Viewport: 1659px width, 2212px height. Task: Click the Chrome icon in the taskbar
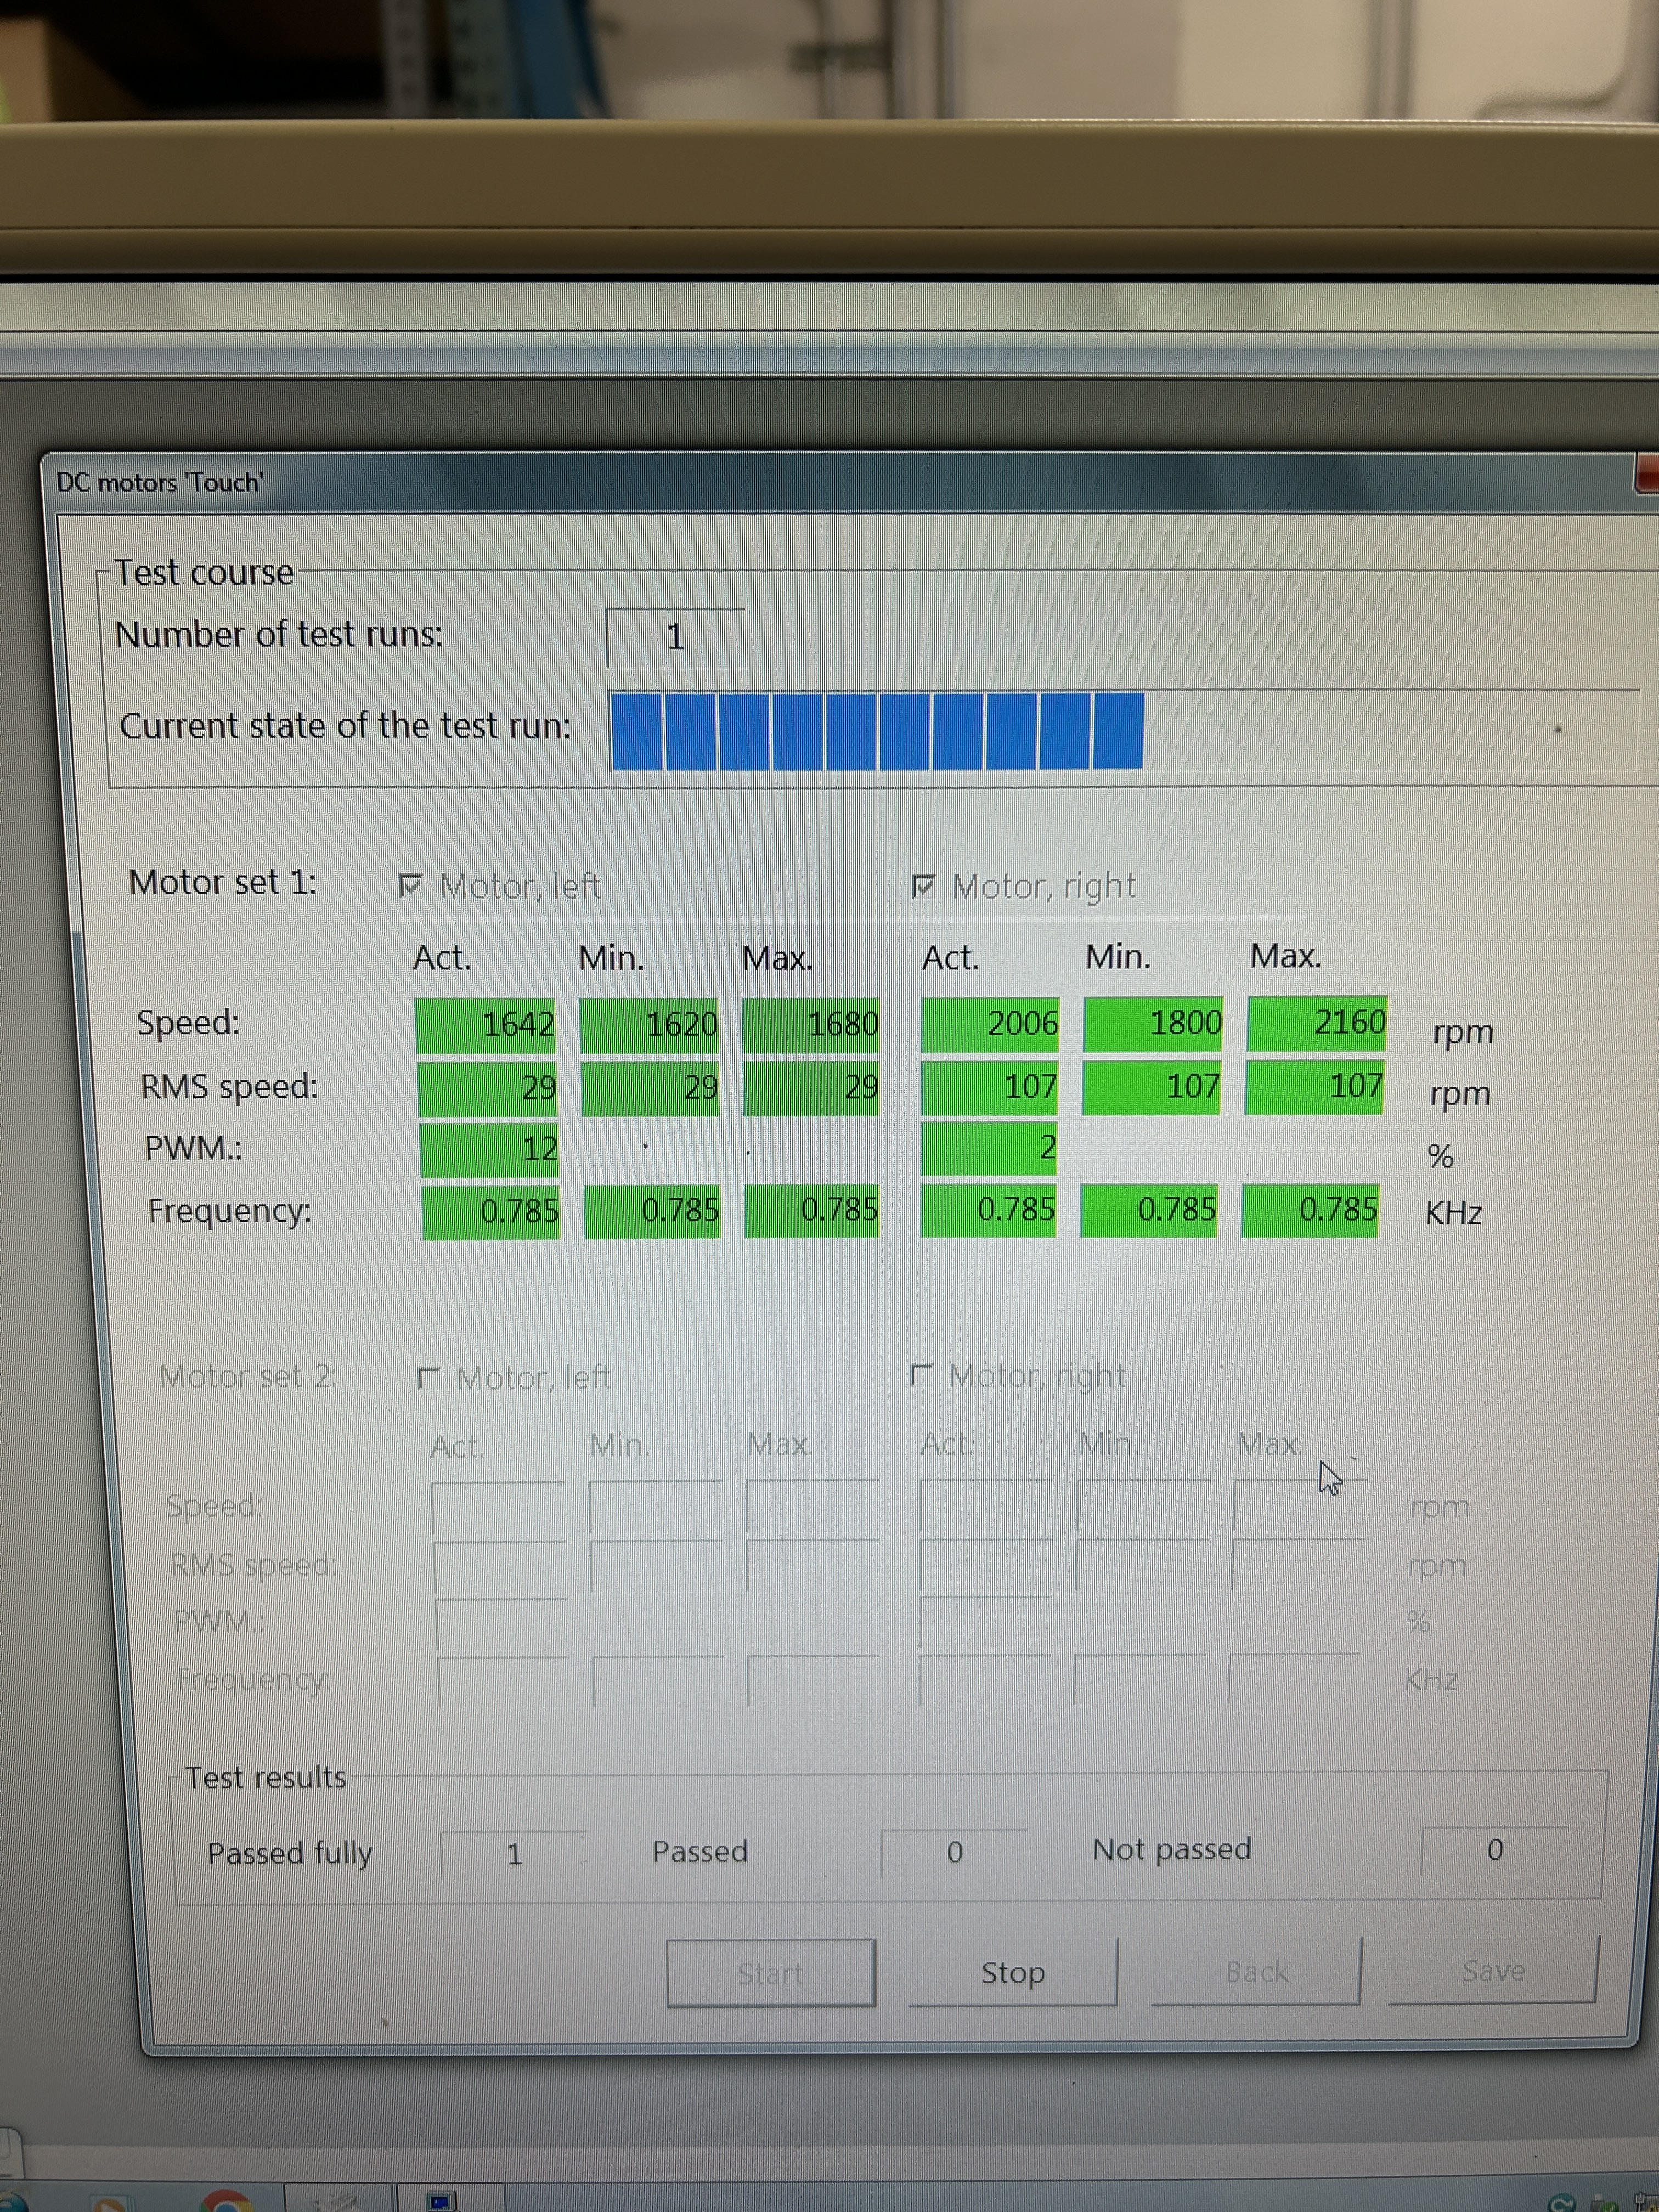click(228, 2203)
